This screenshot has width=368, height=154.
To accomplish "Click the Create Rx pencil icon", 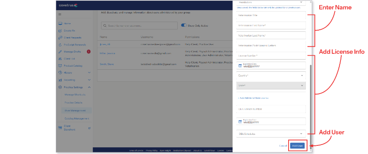I will (x=60, y=31).
